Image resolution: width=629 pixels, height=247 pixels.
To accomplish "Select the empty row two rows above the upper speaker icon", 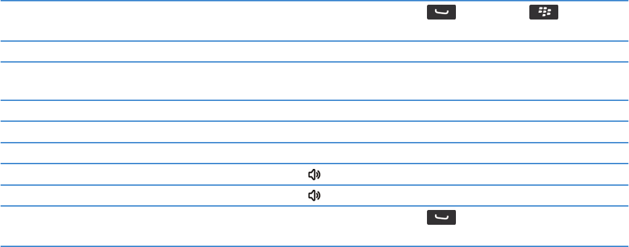I will pyautogui.click(x=314, y=132).
